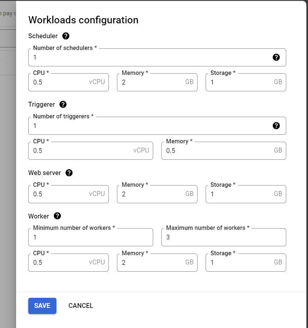This screenshot has width=308, height=328.
Task: Select the Scheduler Memory field
Action: point(151,83)
